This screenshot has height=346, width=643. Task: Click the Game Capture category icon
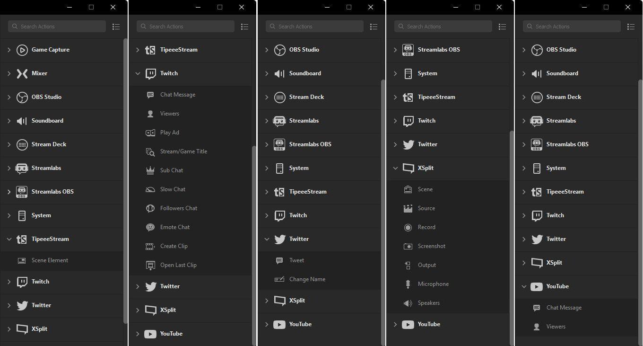(x=22, y=50)
